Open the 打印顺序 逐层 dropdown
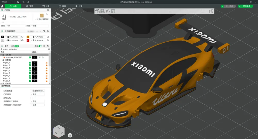 37,94
